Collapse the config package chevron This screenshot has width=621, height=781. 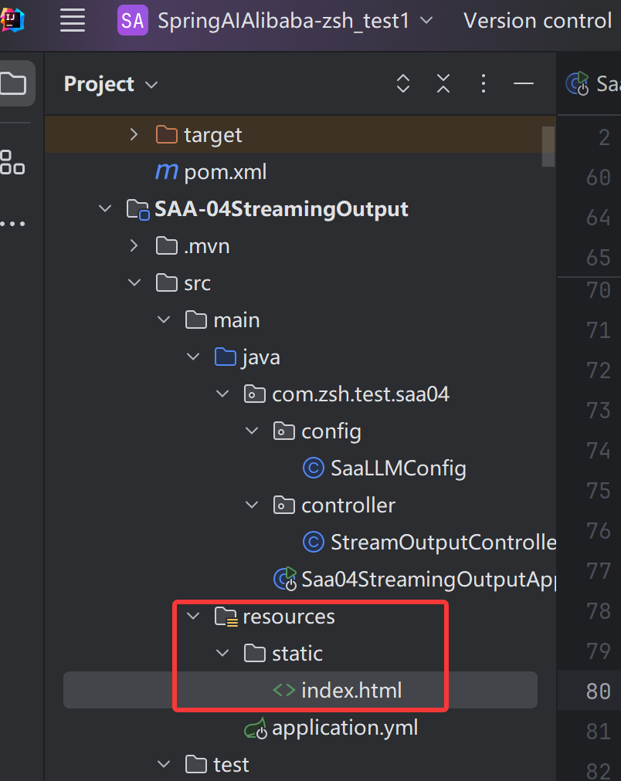pyautogui.click(x=252, y=431)
